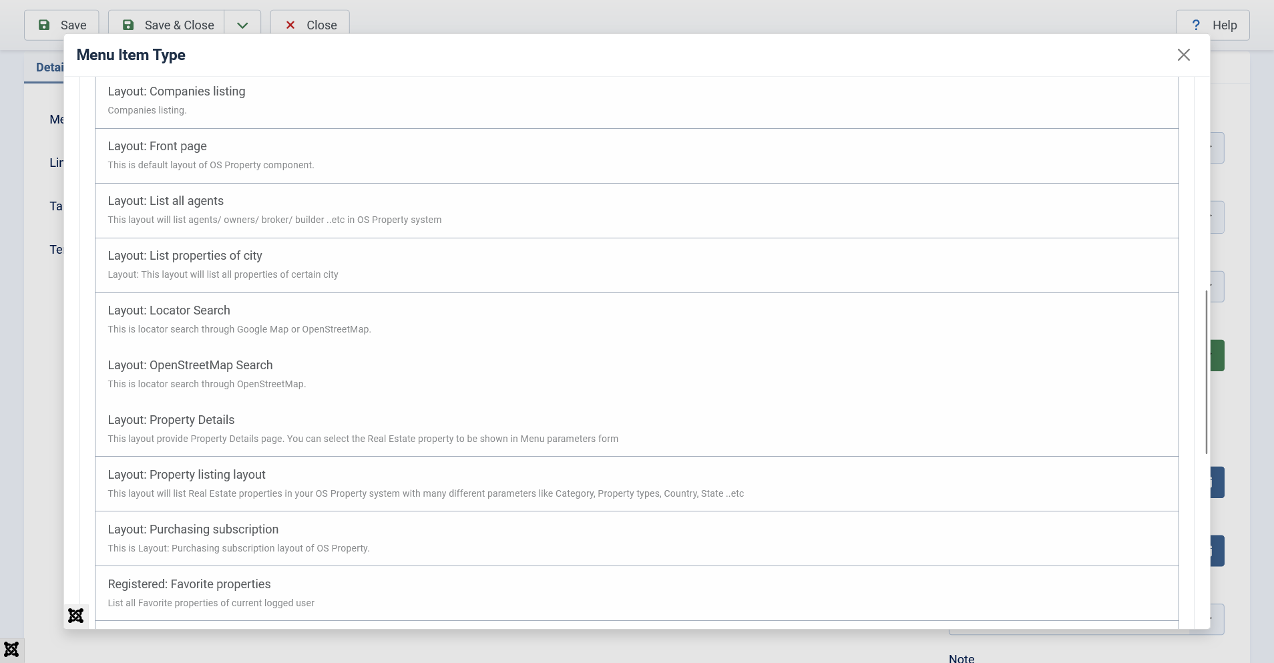Click the Save button with disk icon
The width and height of the screenshot is (1274, 663).
61,25
